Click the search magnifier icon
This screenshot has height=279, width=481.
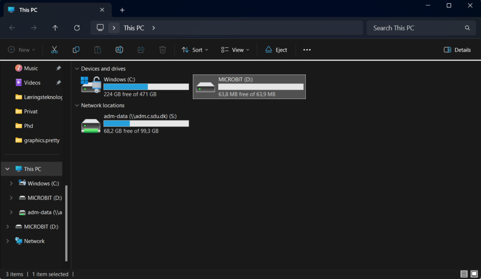467,28
